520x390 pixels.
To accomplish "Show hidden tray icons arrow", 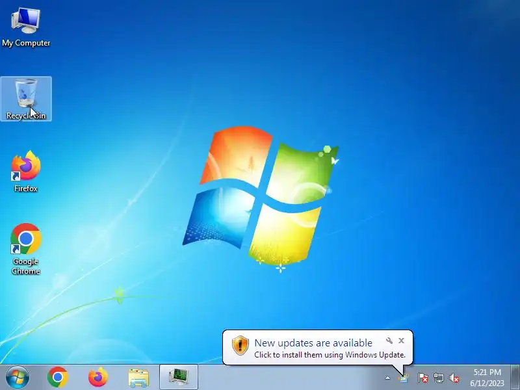I will point(387,378).
